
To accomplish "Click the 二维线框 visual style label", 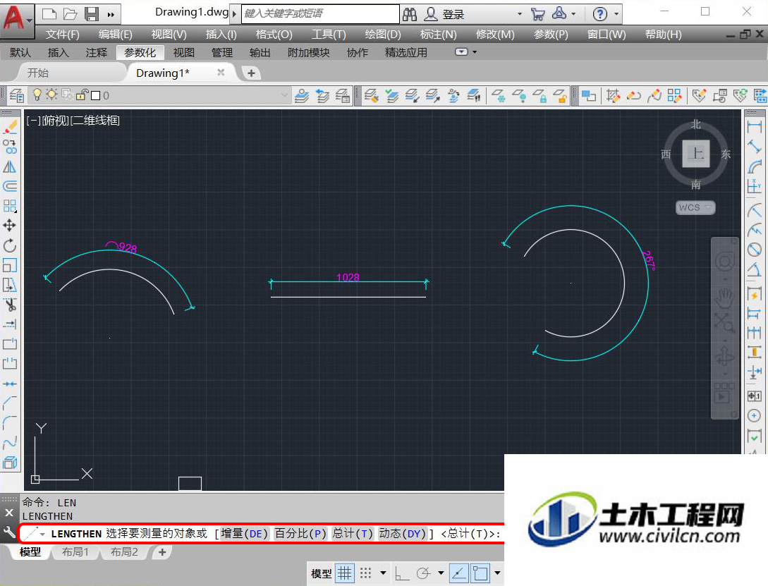I will [97, 121].
